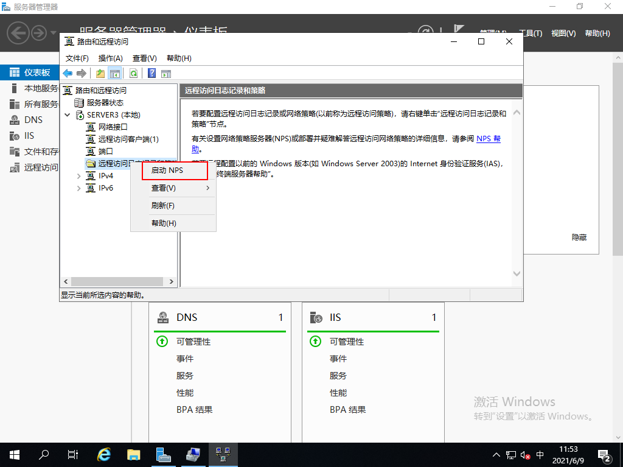Screen dimensions: 623x467
Task: Expand the IPv6 tree node
Action: pyautogui.click(x=77, y=188)
